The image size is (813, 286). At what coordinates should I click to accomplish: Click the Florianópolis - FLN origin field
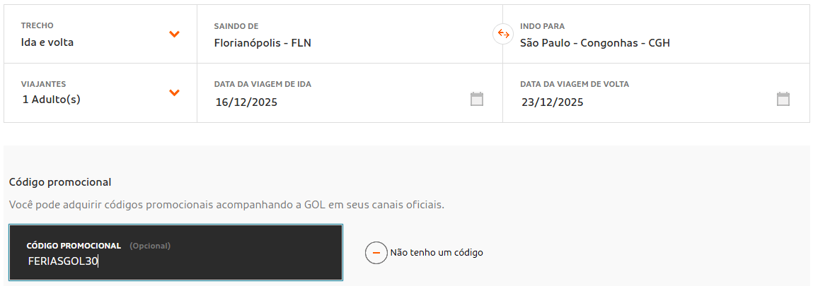[263, 42]
